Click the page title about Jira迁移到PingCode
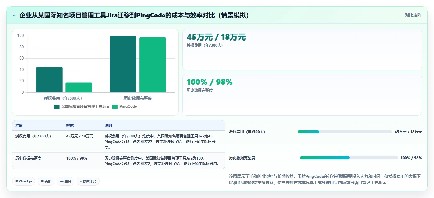 coord(135,15)
